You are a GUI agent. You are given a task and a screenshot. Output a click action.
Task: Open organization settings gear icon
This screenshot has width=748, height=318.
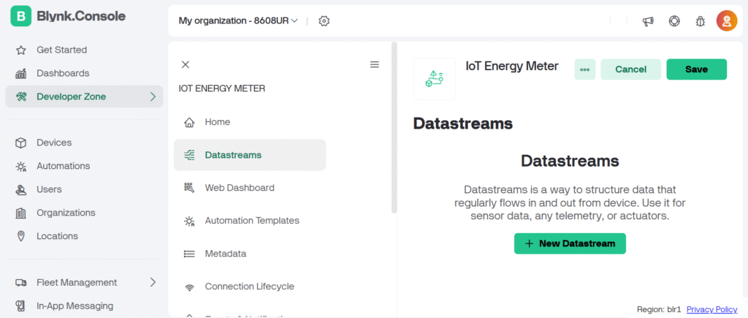click(x=324, y=21)
